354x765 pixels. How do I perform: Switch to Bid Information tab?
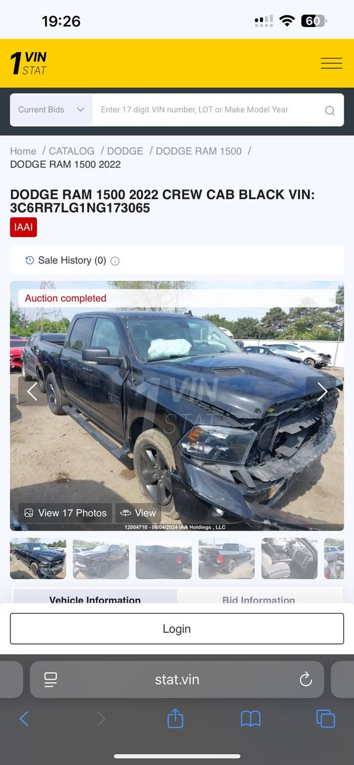[x=259, y=599]
